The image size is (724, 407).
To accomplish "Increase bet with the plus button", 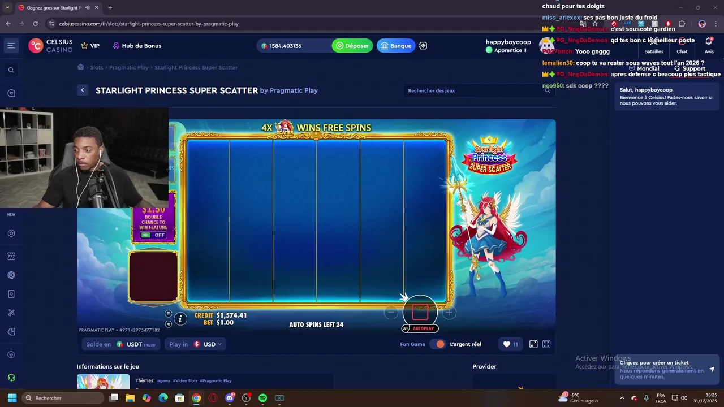I will point(449,312).
